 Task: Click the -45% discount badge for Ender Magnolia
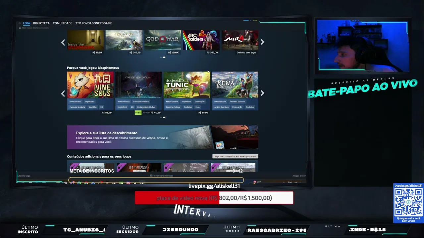[x=138, y=113]
